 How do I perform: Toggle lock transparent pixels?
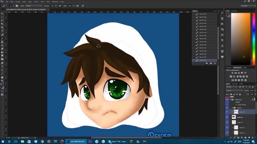(x=231, y=94)
